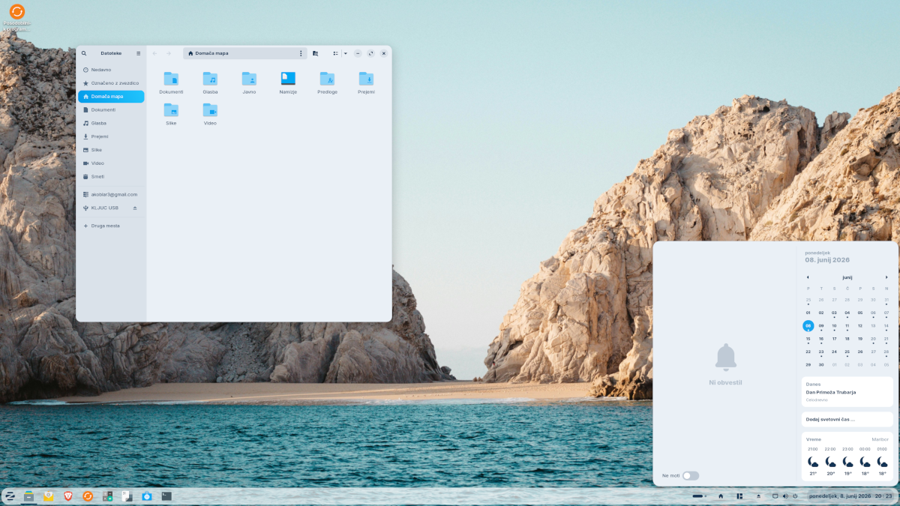
Task: Open Dokumenti in the sidebar
Action: pos(111,109)
